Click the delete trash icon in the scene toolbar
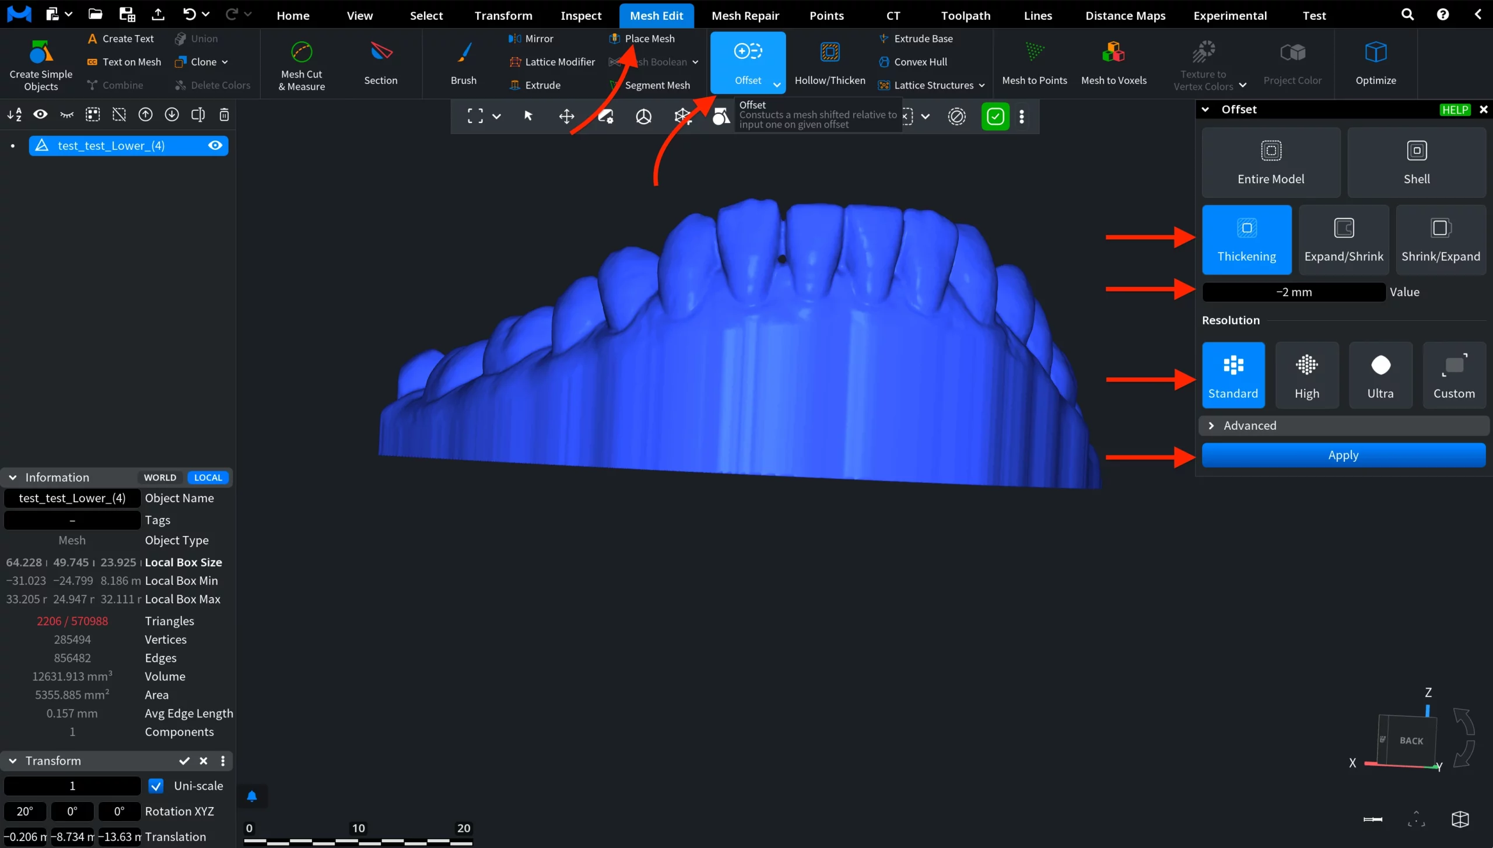This screenshot has height=848, width=1493. click(224, 115)
